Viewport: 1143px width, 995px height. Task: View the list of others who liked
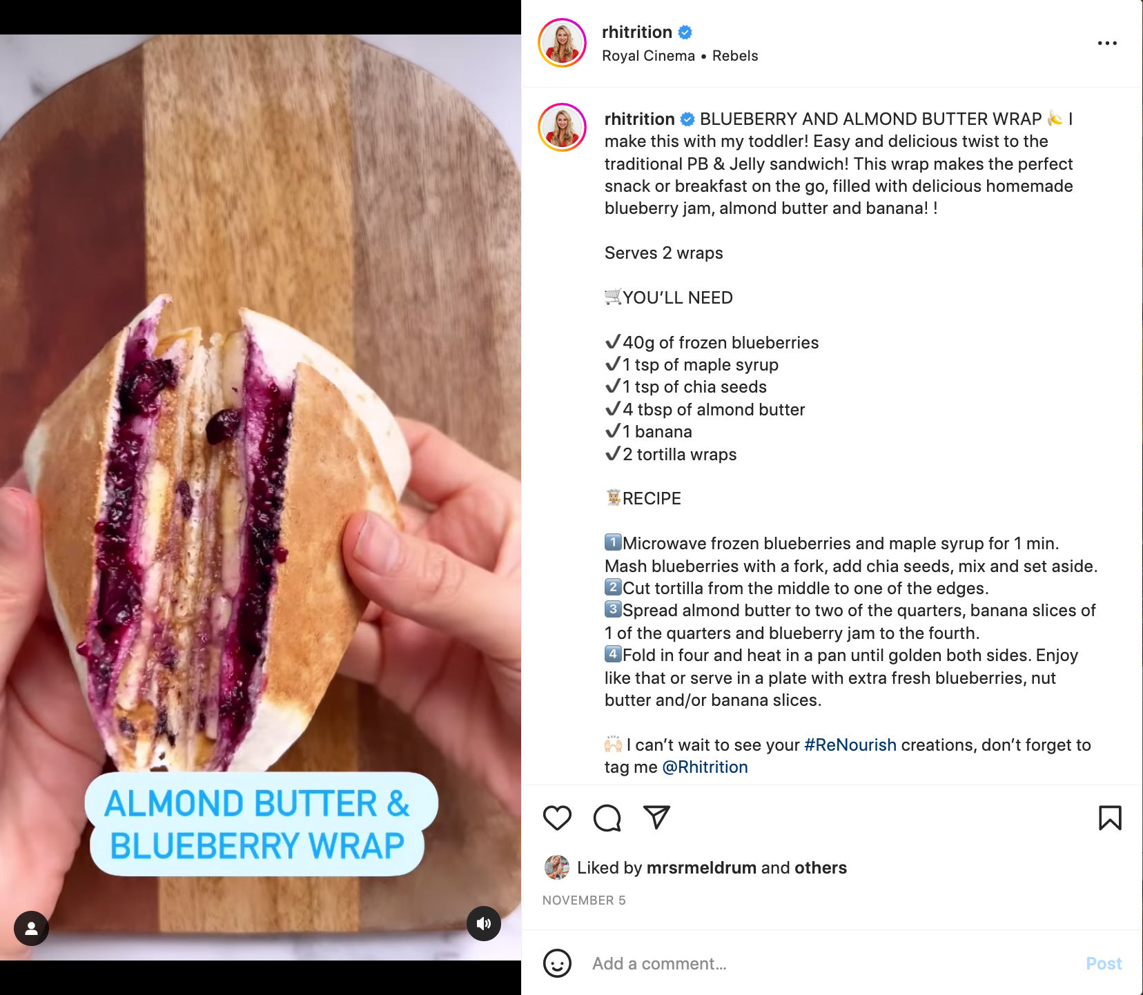coord(821,867)
